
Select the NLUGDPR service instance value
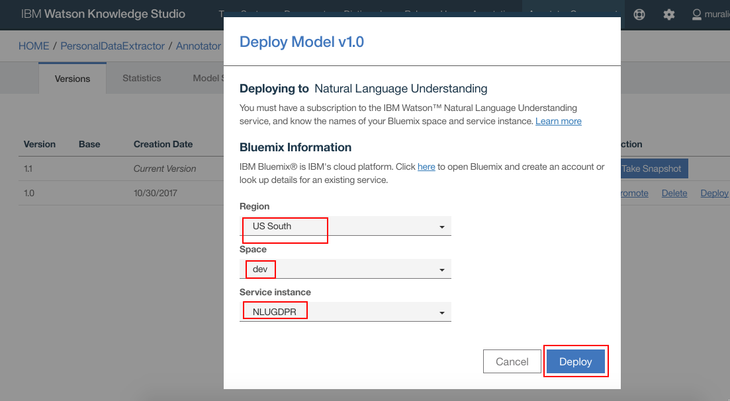click(x=274, y=312)
